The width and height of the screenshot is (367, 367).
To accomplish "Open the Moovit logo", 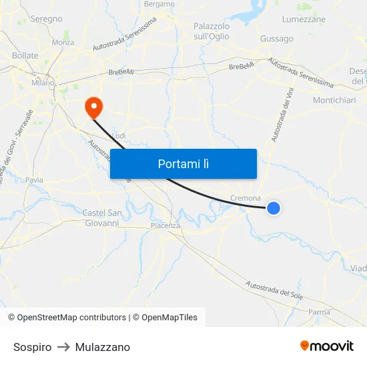I will coord(327,346).
